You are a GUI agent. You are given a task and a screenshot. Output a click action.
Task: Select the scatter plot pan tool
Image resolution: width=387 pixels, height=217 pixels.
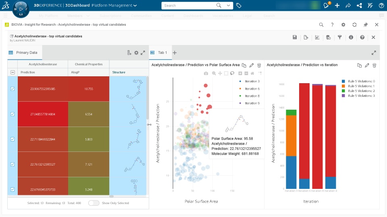(x=220, y=73)
